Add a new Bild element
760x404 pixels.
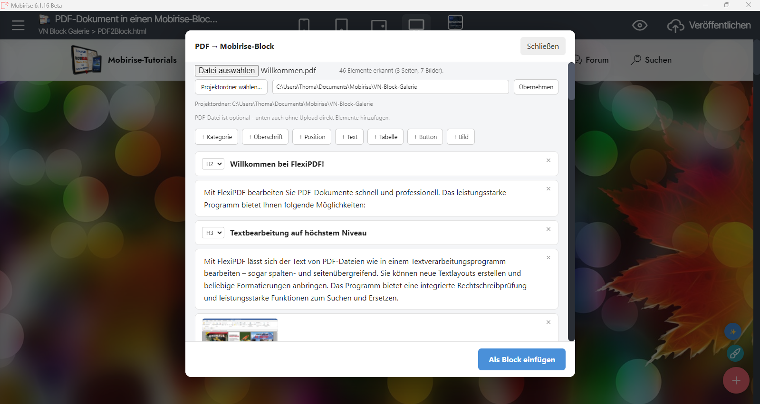[461, 137]
